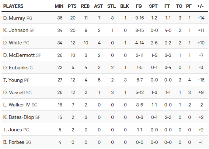The image size is (209, 149).
Task: Click T. Jones player name
Action: (13, 130)
